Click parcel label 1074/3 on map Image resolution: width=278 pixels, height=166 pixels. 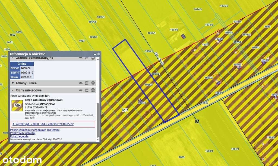point(198,9)
